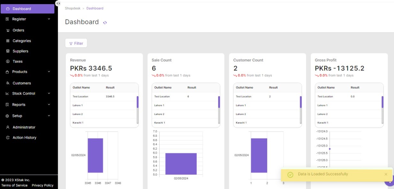
Task: Expand the Register submenu chevron
Action: click(x=49, y=19)
